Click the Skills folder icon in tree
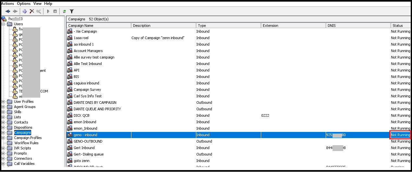The width and height of the screenshot is (412, 172). pyautogui.click(x=10, y=112)
